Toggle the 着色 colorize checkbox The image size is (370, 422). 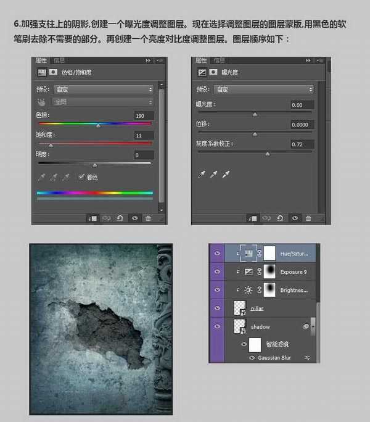[x=81, y=177]
